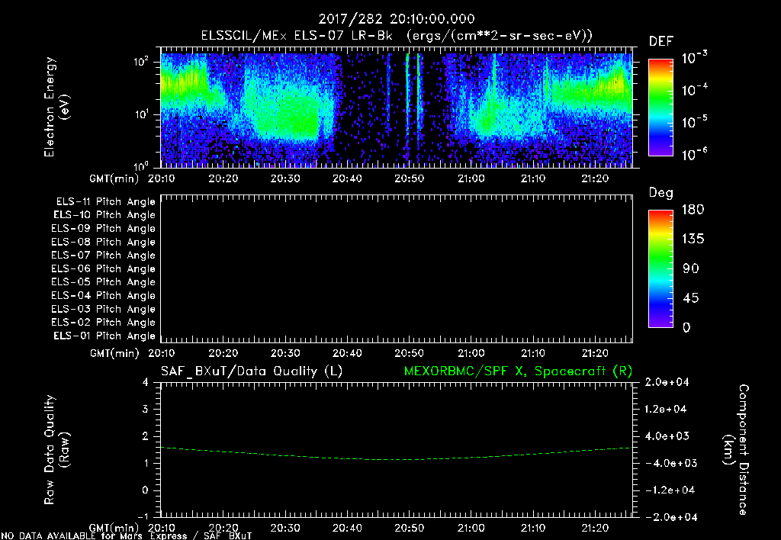
Task: Click the 4 tick on Raw Data Quality axis
Action: 146,382
